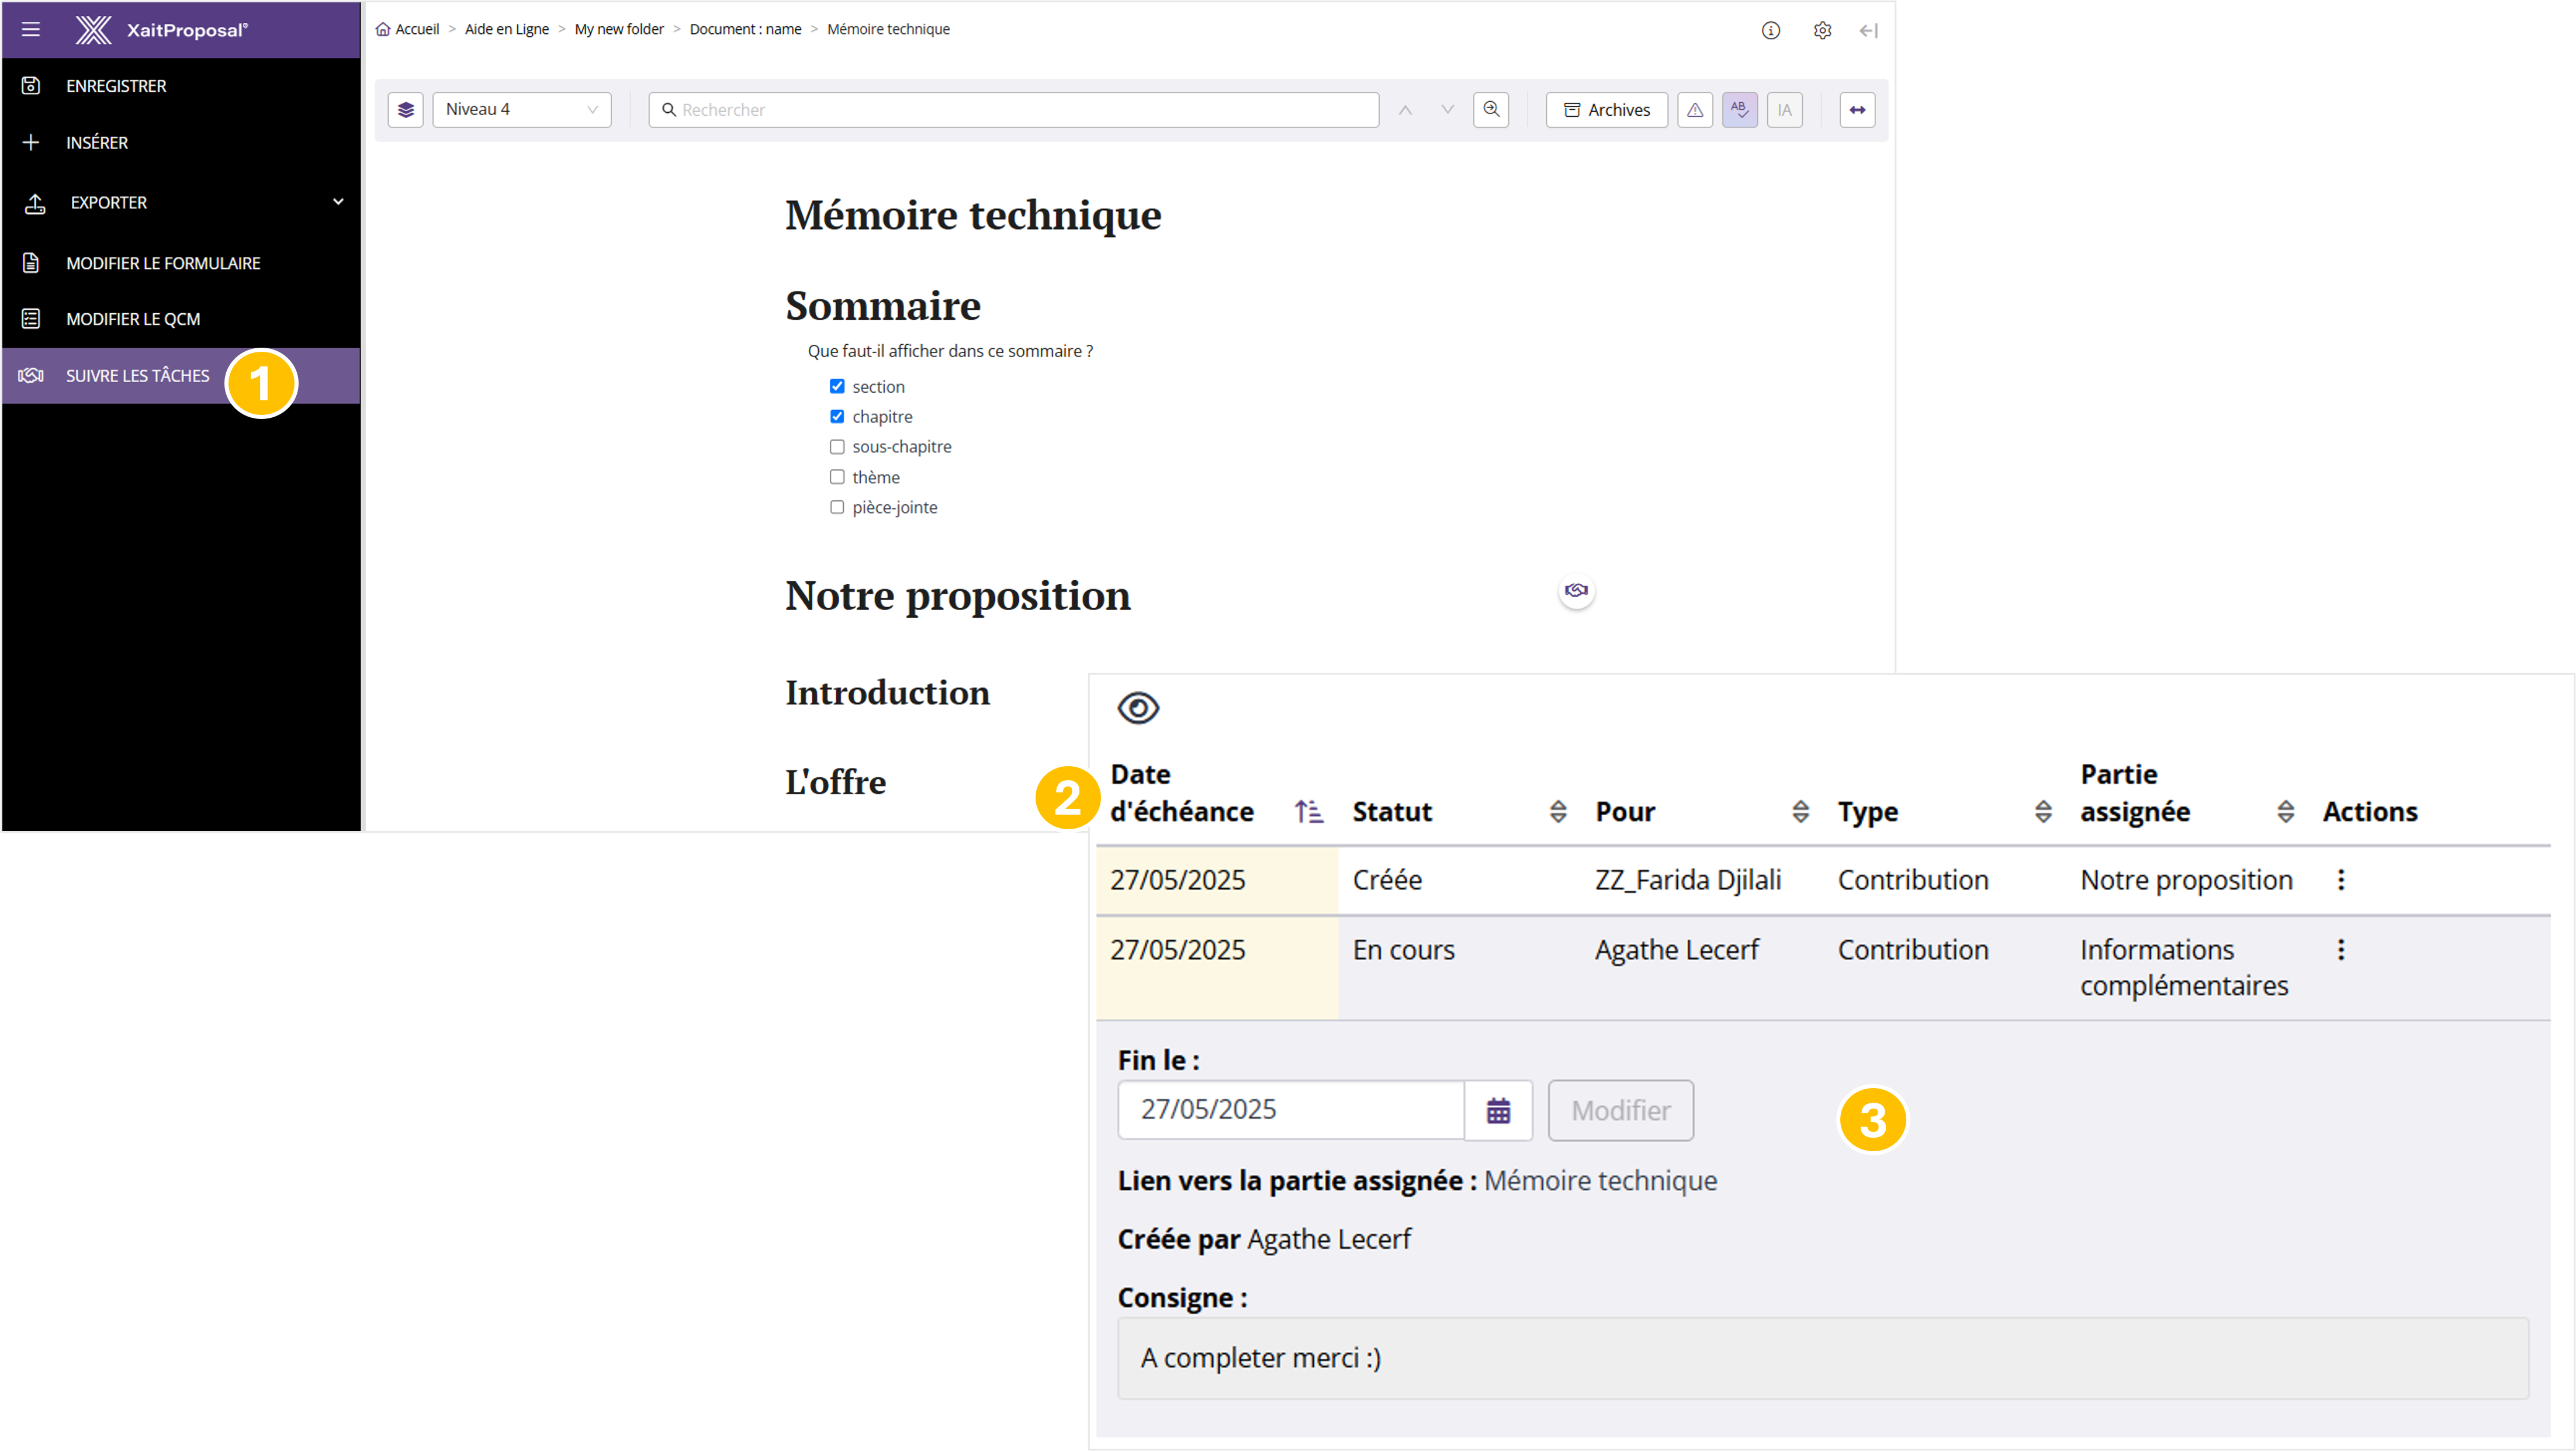The width and height of the screenshot is (2576, 1451).
Task: Toggle the eye visibility icon
Action: click(x=1138, y=708)
